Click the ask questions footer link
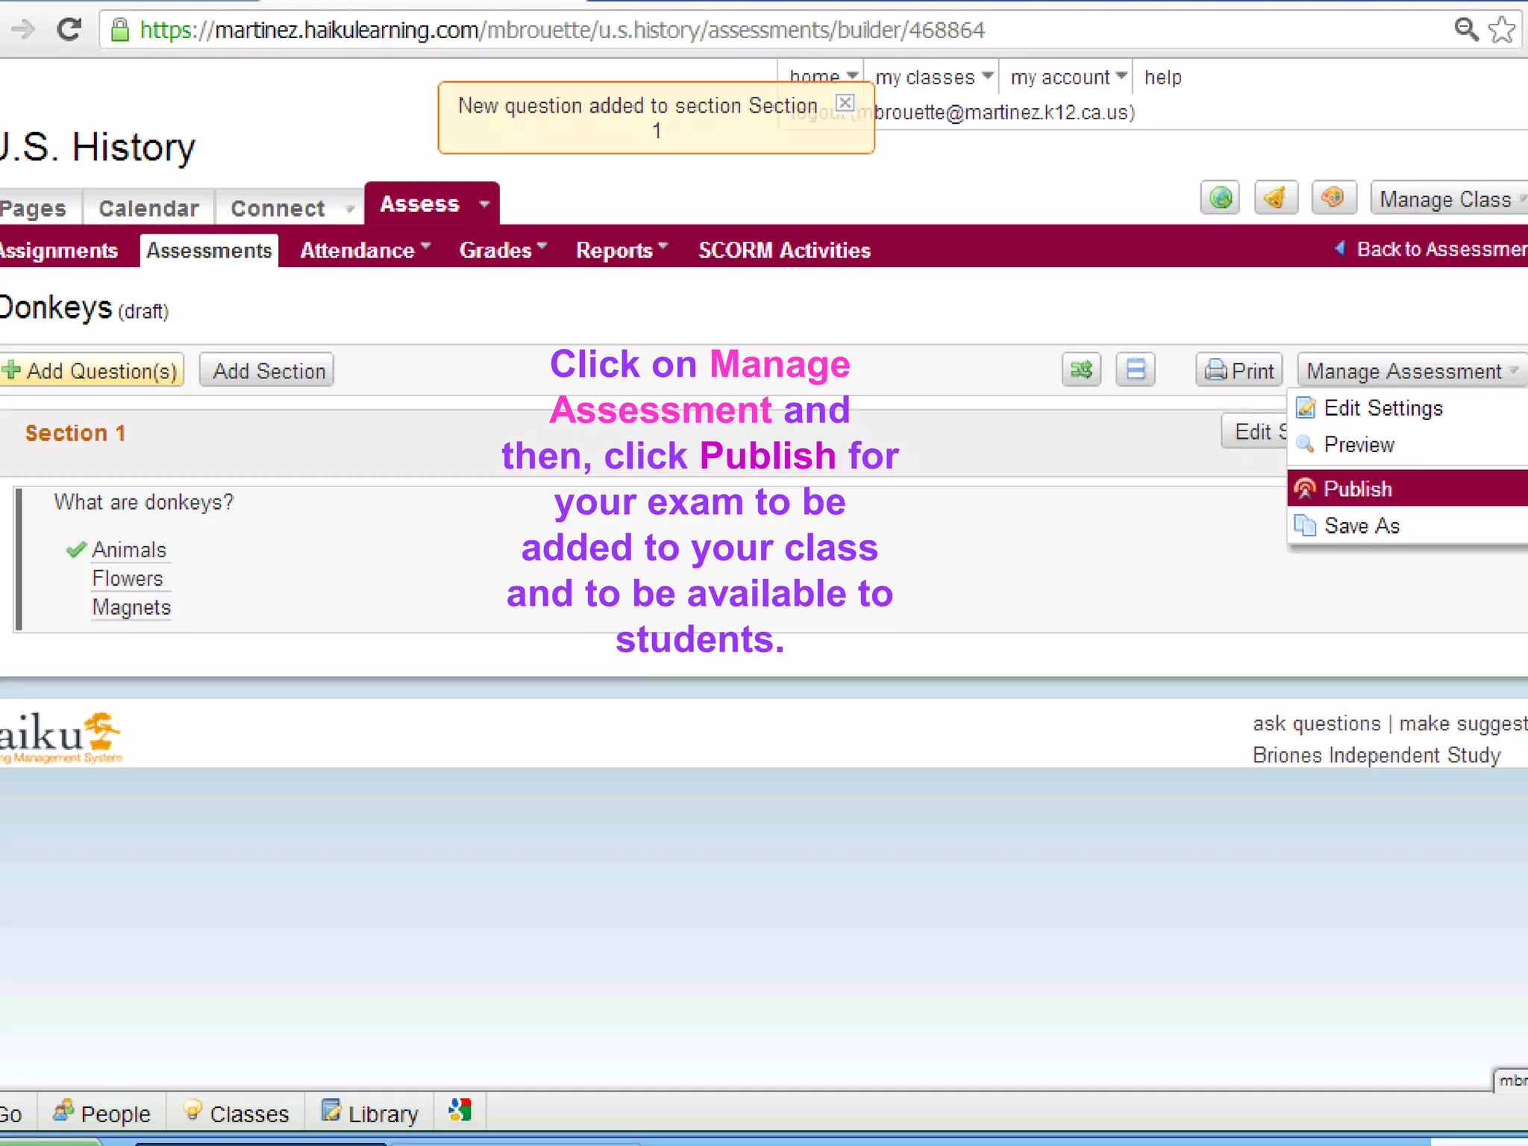 click(1316, 723)
